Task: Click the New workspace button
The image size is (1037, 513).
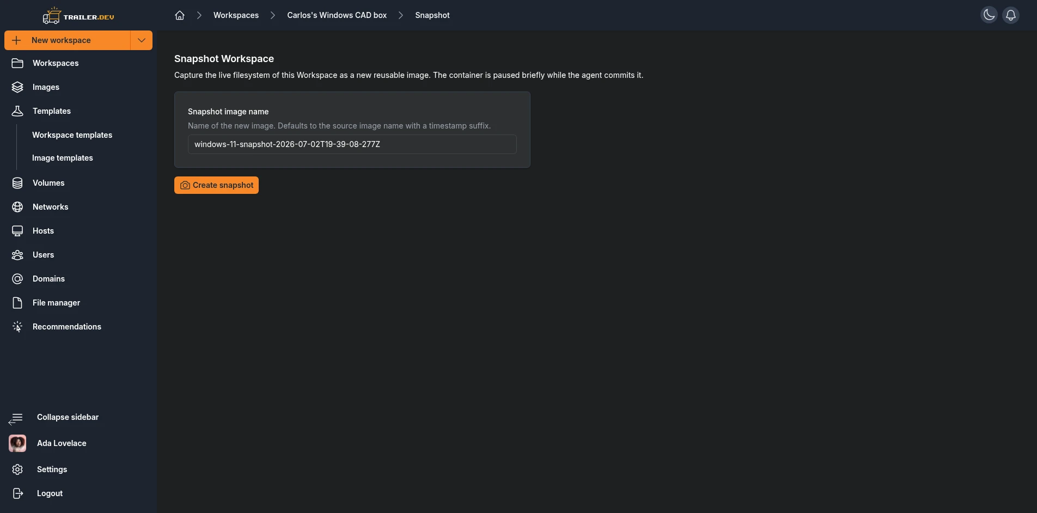Action: (68, 40)
